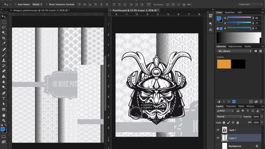Change screen mode from toolbox
This screenshot has width=265, height=149.
tap(4, 142)
